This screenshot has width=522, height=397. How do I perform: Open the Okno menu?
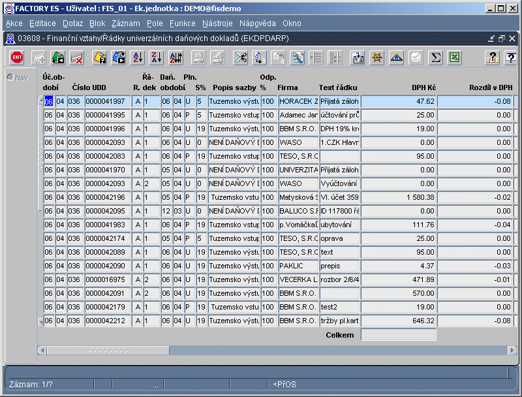point(292,24)
